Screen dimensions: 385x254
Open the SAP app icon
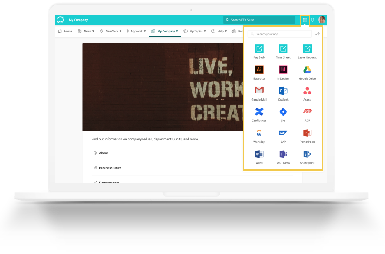point(283,133)
